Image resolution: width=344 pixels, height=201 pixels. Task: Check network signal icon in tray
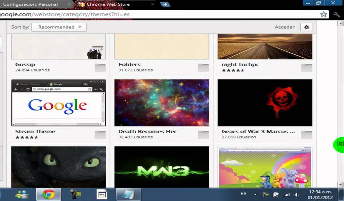coord(286,194)
